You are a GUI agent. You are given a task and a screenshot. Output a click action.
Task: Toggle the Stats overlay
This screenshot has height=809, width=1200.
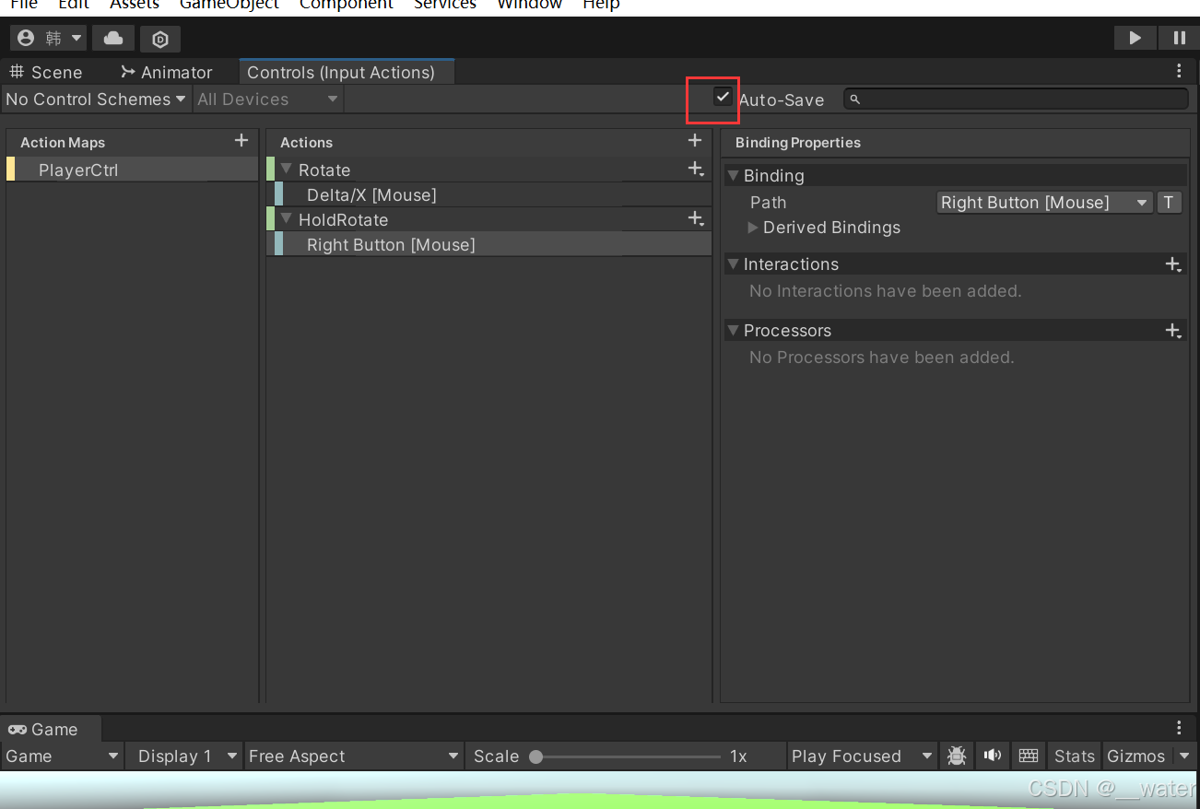[1075, 756]
